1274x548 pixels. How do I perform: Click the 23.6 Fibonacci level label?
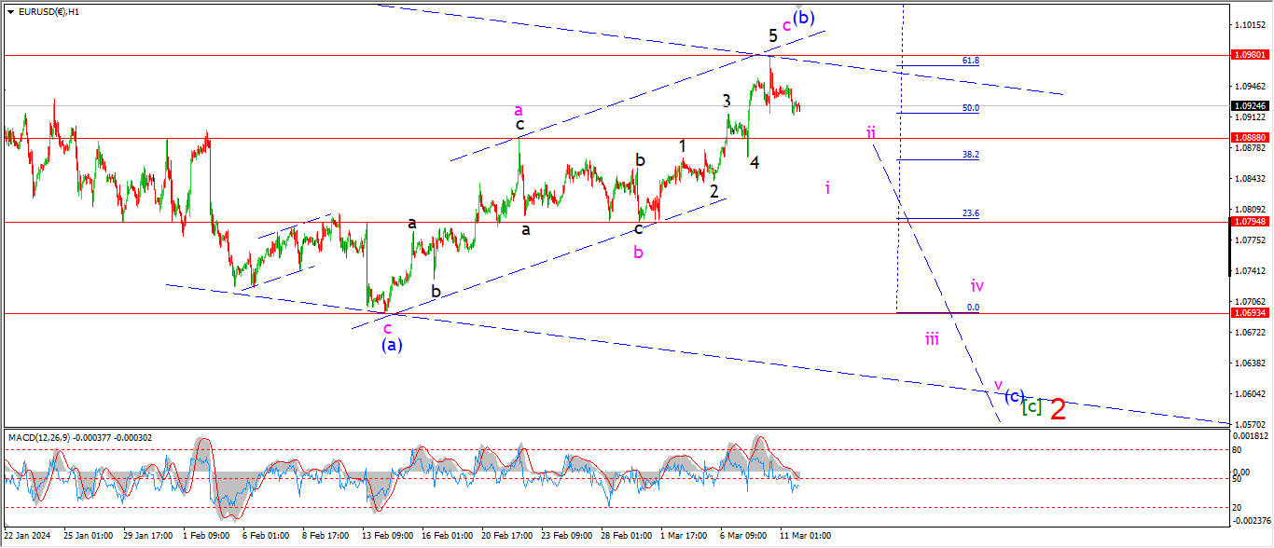pos(970,213)
